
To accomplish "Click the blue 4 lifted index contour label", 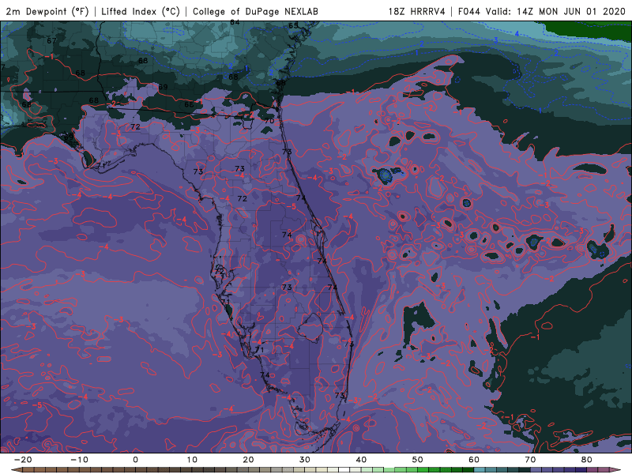I will (517, 34).
